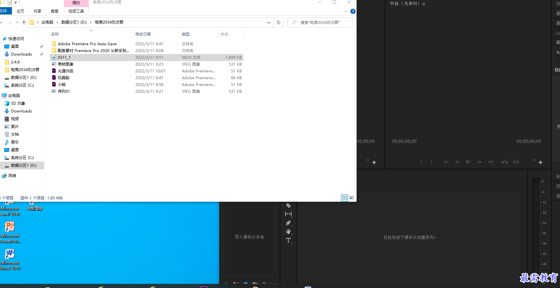Refresh the Explorer folder view

click(279, 22)
